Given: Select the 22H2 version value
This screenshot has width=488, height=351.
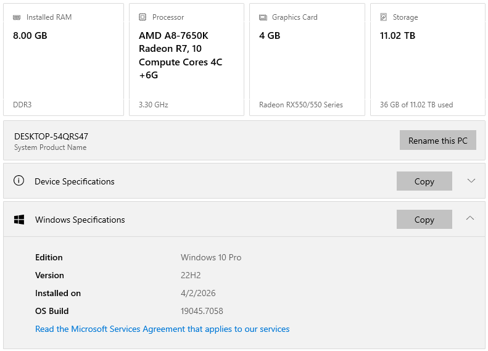Looking at the screenshot, I should click(x=191, y=275).
